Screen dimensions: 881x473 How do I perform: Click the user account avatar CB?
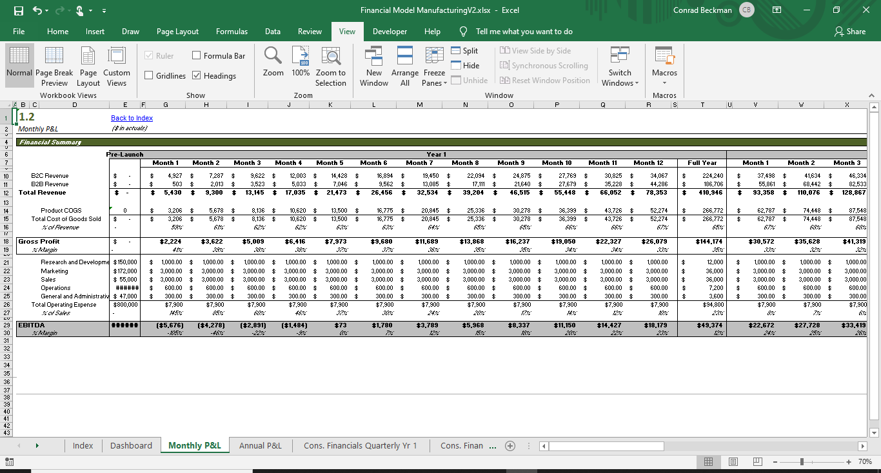(746, 10)
